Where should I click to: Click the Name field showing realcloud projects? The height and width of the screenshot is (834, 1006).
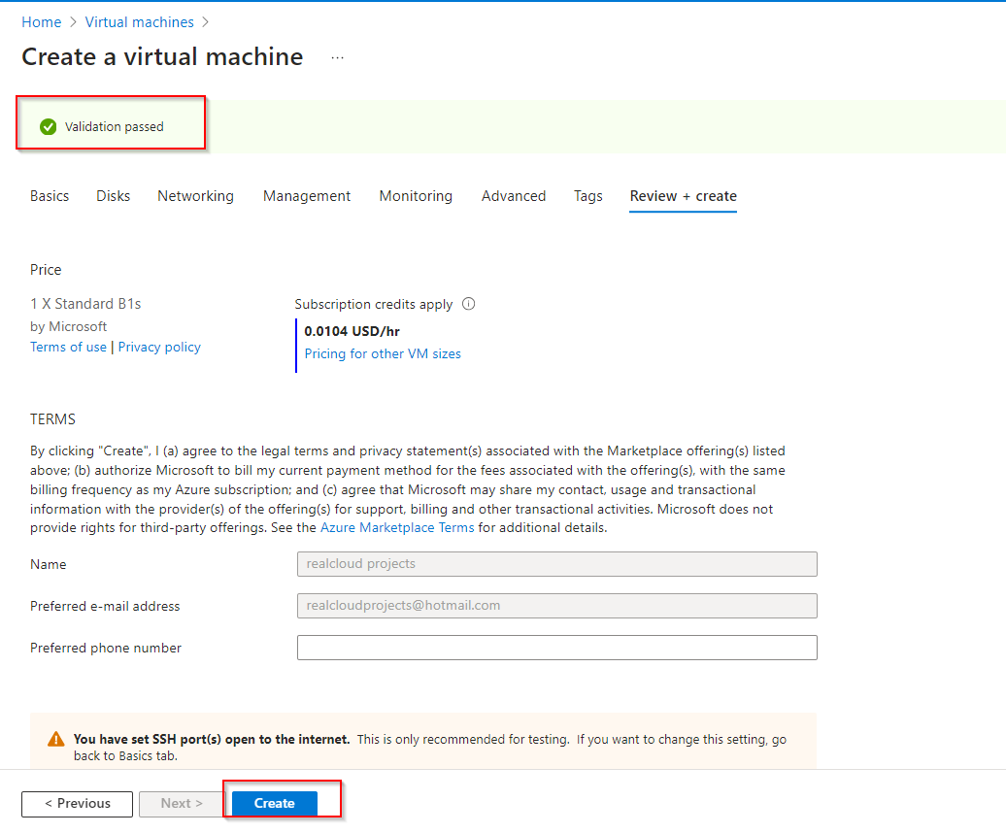coord(557,564)
